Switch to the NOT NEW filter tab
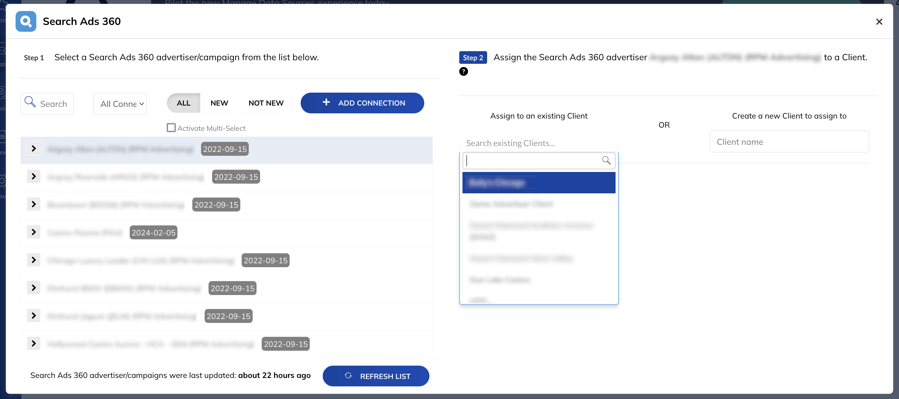Viewport: 899px width, 399px height. tap(266, 103)
